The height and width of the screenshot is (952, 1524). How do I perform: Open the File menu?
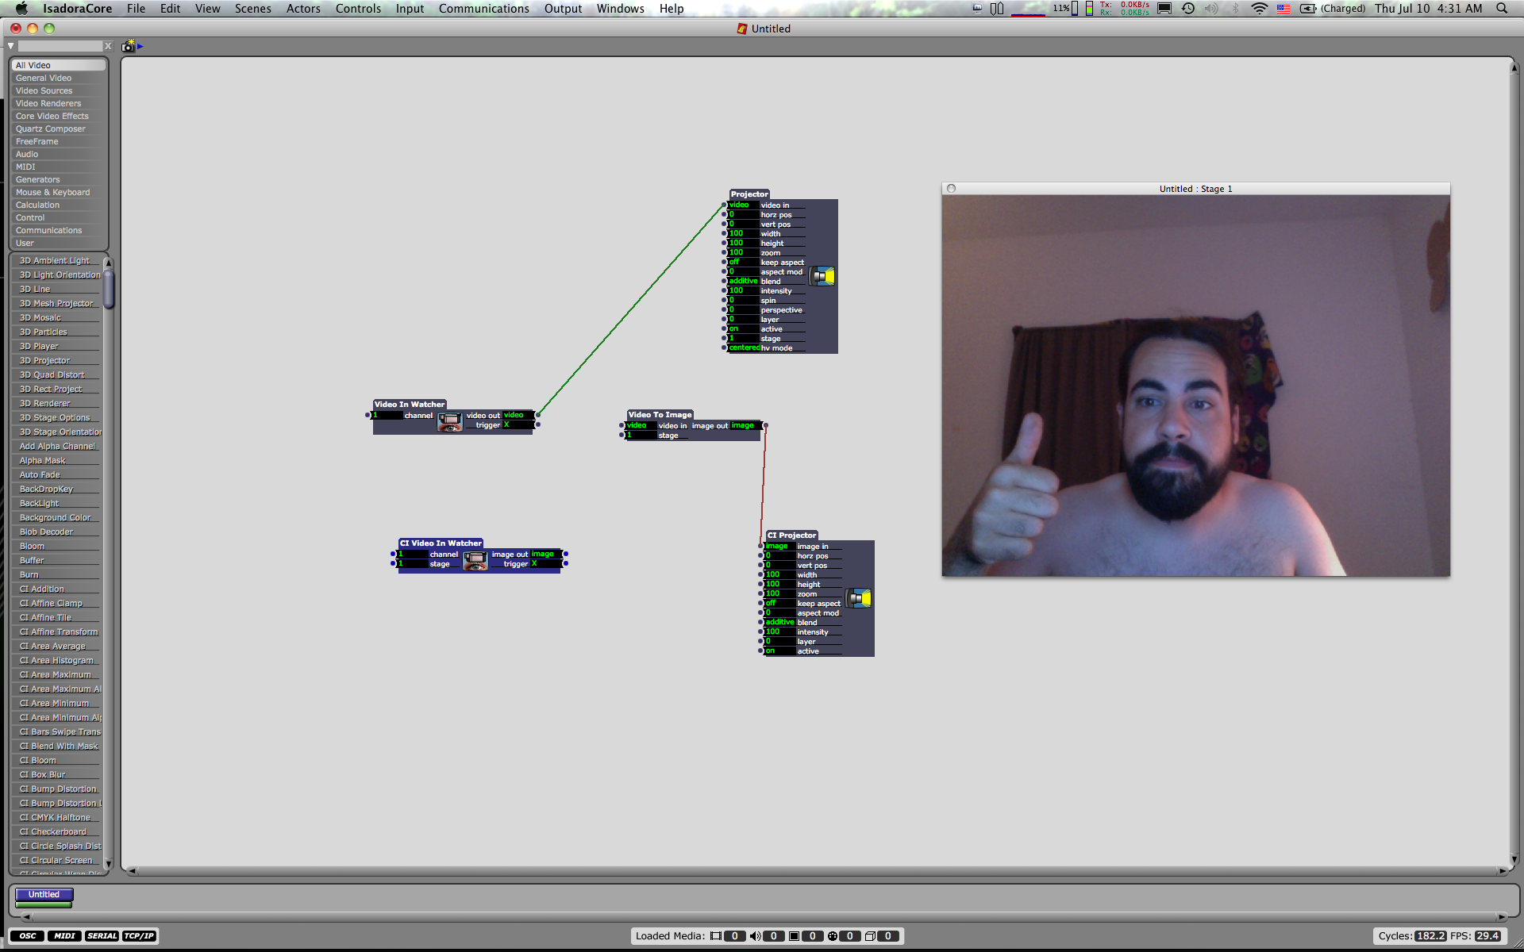tap(136, 9)
